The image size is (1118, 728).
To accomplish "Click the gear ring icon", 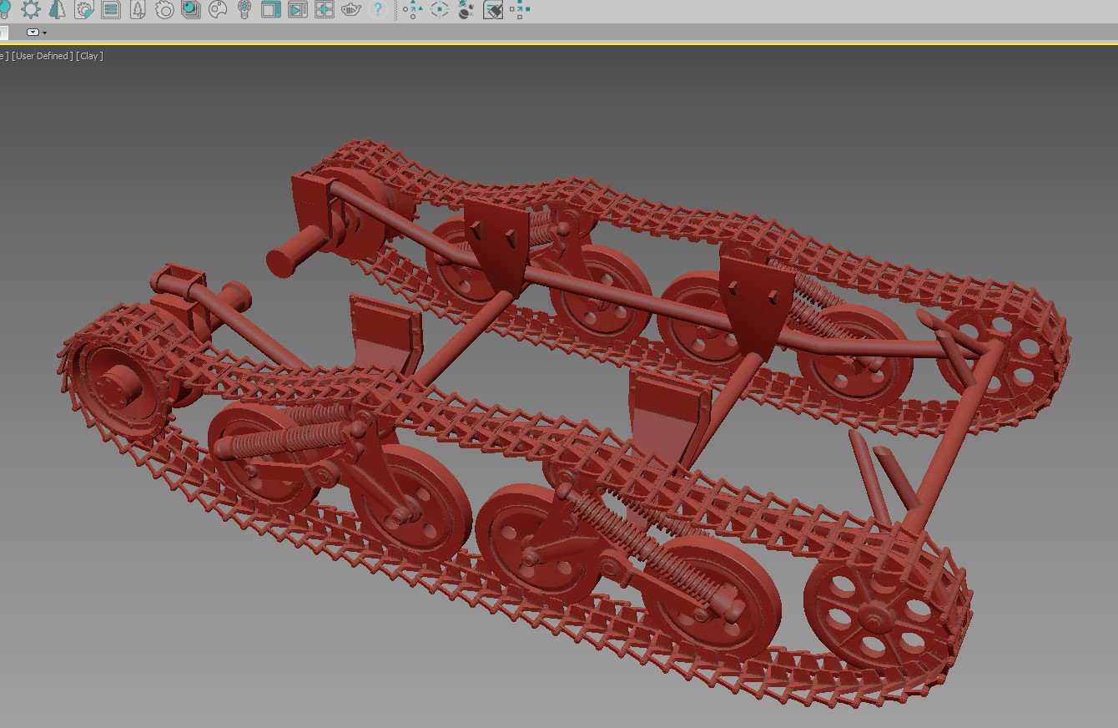I will tap(164, 10).
